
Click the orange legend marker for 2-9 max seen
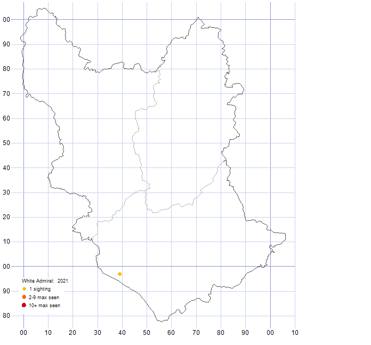click(24, 297)
